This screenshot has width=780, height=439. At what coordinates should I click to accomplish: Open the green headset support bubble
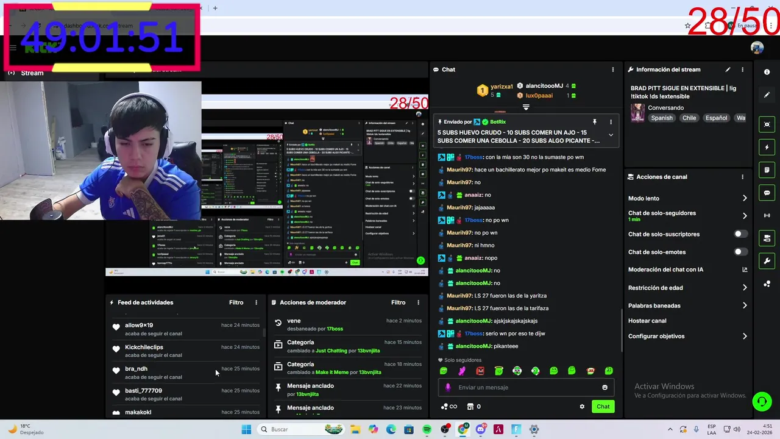click(x=761, y=401)
